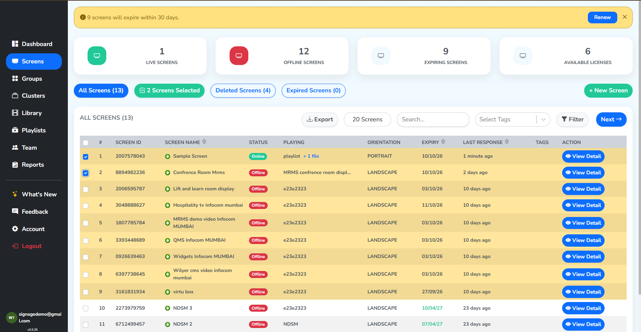Check the Lift and learn room display row
Image resolution: width=641 pixels, height=332 pixels.
pos(86,189)
